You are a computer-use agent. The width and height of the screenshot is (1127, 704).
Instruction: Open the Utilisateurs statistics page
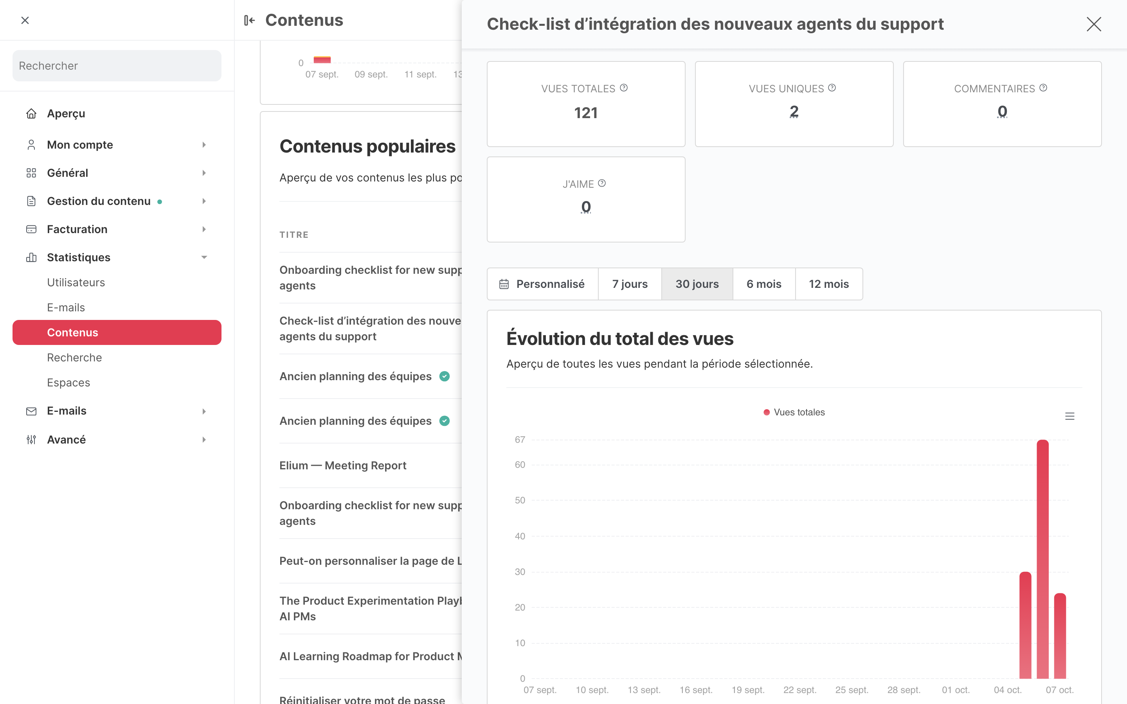(x=76, y=283)
